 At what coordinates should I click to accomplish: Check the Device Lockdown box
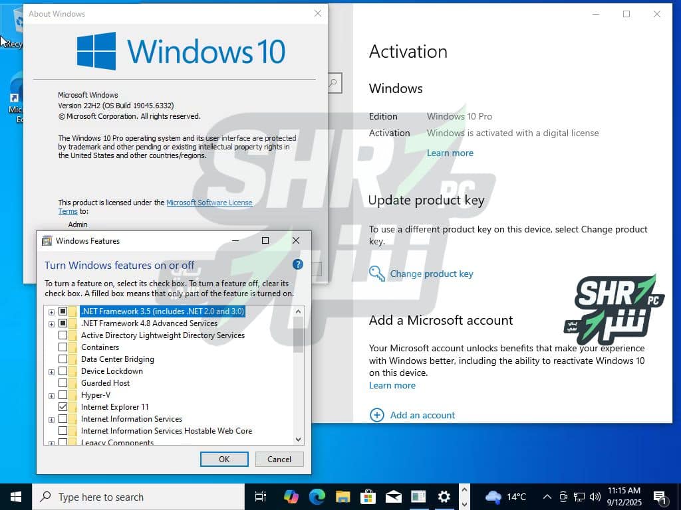[x=63, y=371]
